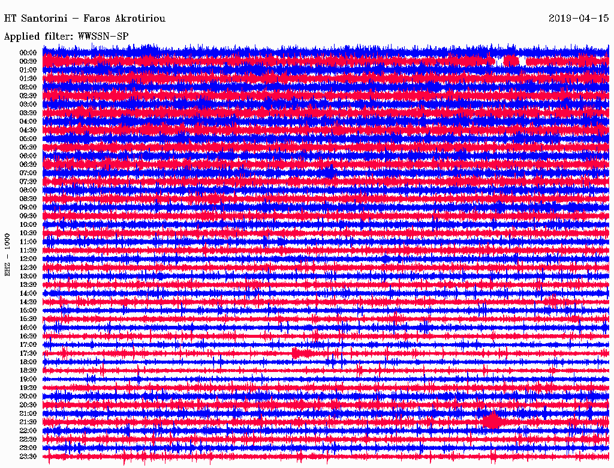Select the 11:30 time label
Image resolution: width=614 pixels, height=468 pixels.
tap(28, 250)
